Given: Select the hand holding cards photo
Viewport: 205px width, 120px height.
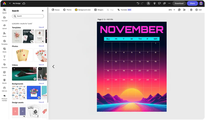Looking at the screenshot, I should (40, 55).
